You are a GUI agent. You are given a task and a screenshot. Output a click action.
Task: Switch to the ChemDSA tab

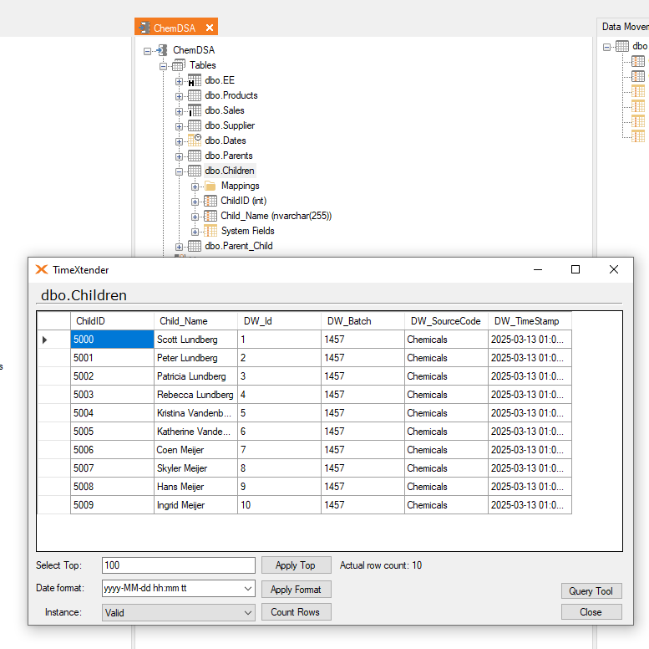click(x=175, y=28)
